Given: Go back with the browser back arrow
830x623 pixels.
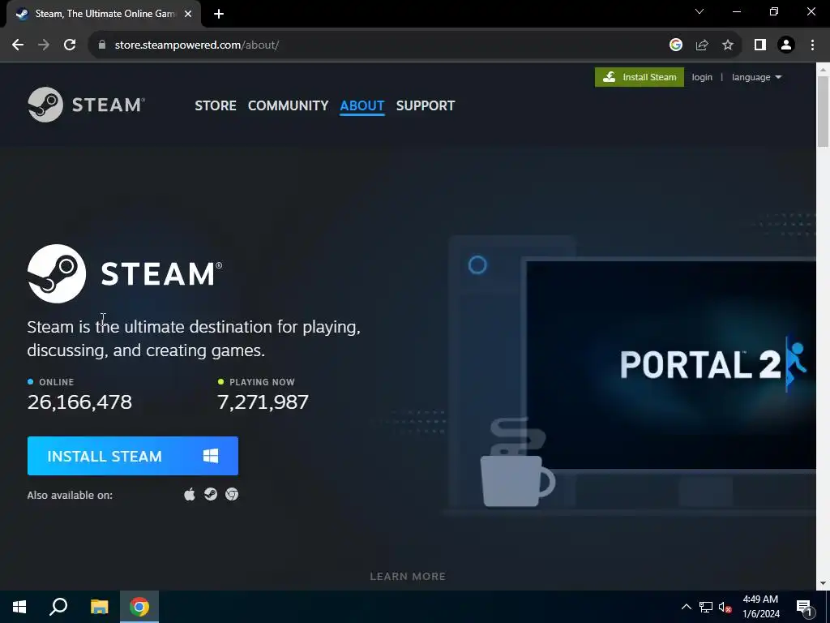Looking at the screenshot, I should (x=18, y=45).
